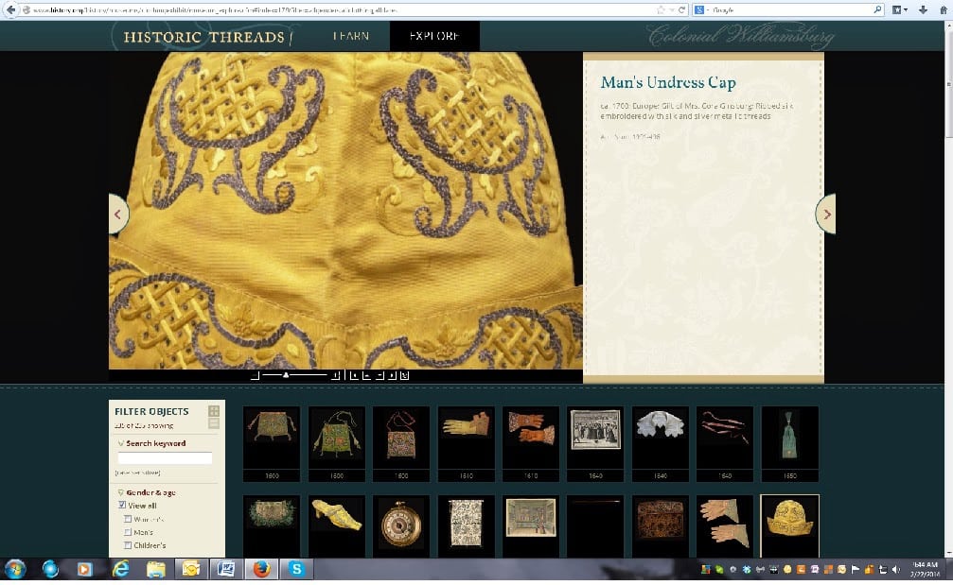Click the Search keyword text field
This screenshot has width=953, height=585.
coord(165,458)
